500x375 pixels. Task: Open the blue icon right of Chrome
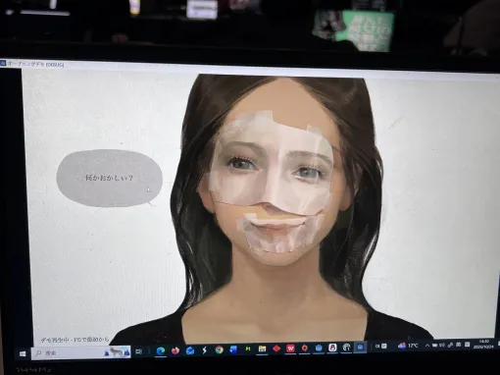click(x=233, y=349)
